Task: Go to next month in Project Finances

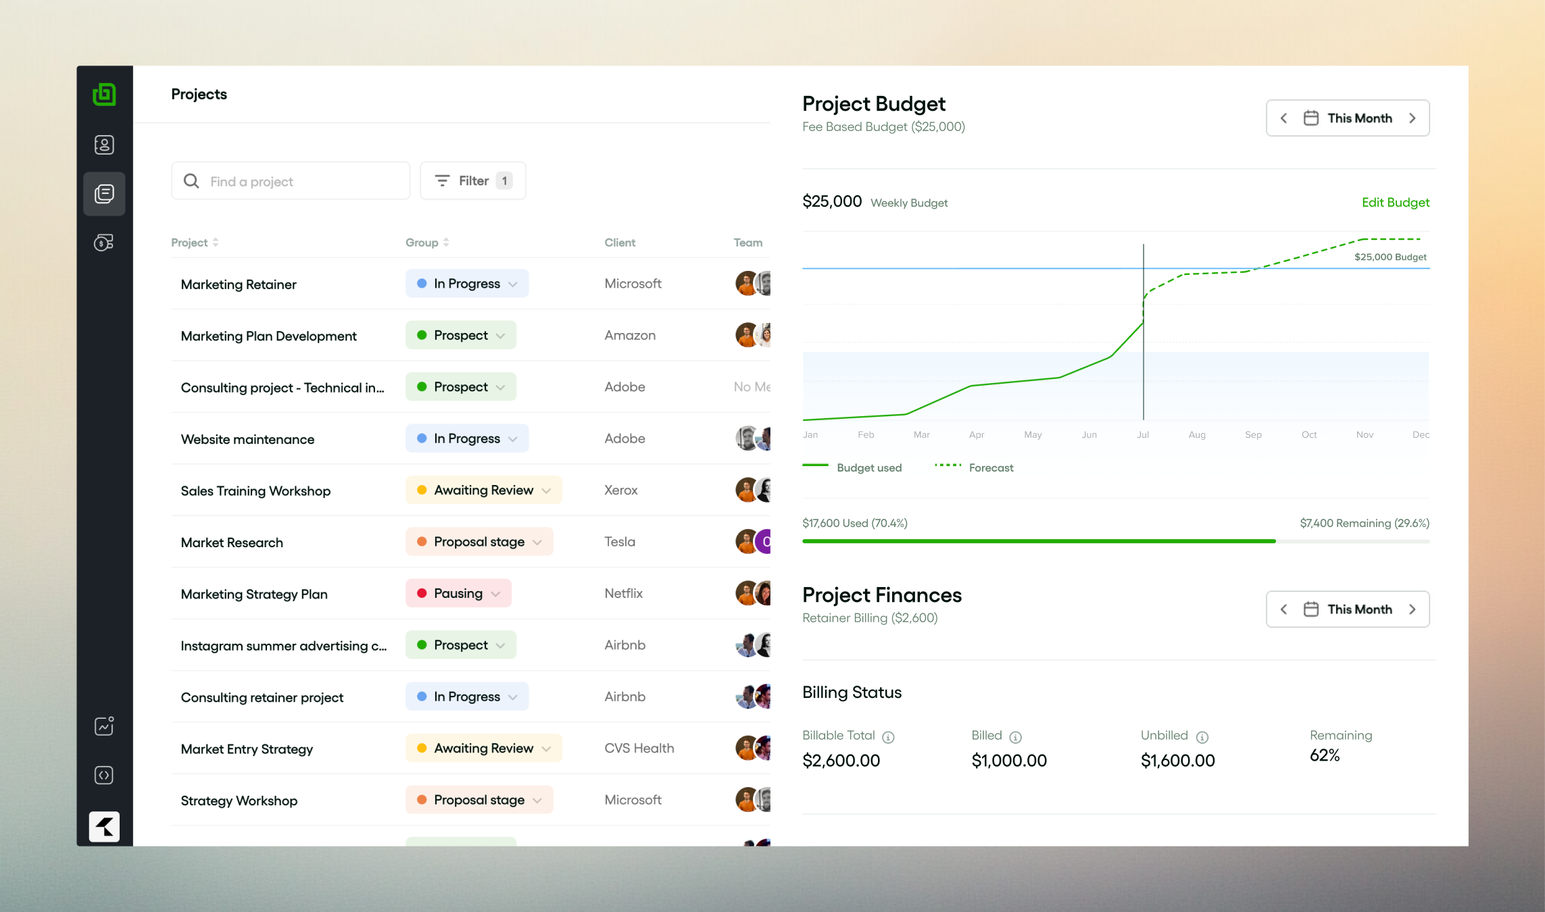Action: (1412, 609)
